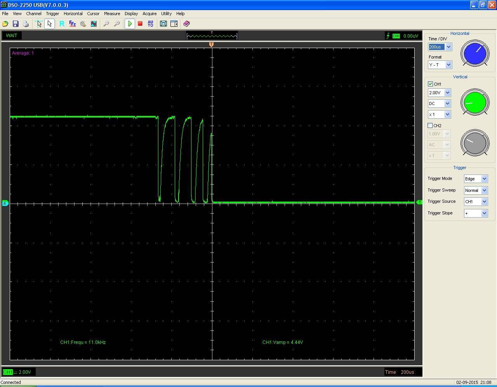The width and height of the screenshot is (497, 387).
Task: Expand the CH1 volts per division dropdown
Action: tap(447, 93)
